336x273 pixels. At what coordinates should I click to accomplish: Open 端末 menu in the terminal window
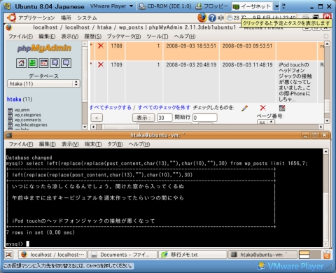[x=93, y=144]
